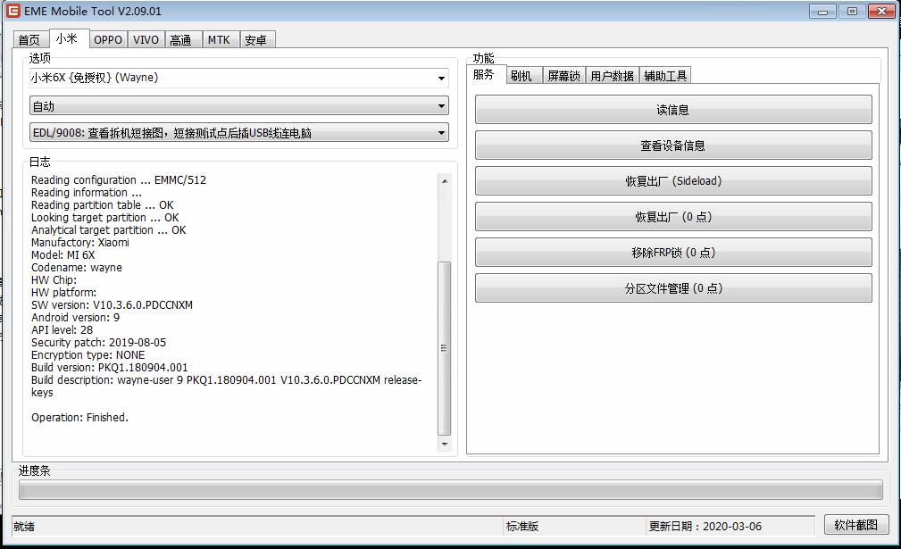This screenshot has width=901, height=549.
Task: Click 'Android version: 9' log line
Action: [x=75, y=318]
